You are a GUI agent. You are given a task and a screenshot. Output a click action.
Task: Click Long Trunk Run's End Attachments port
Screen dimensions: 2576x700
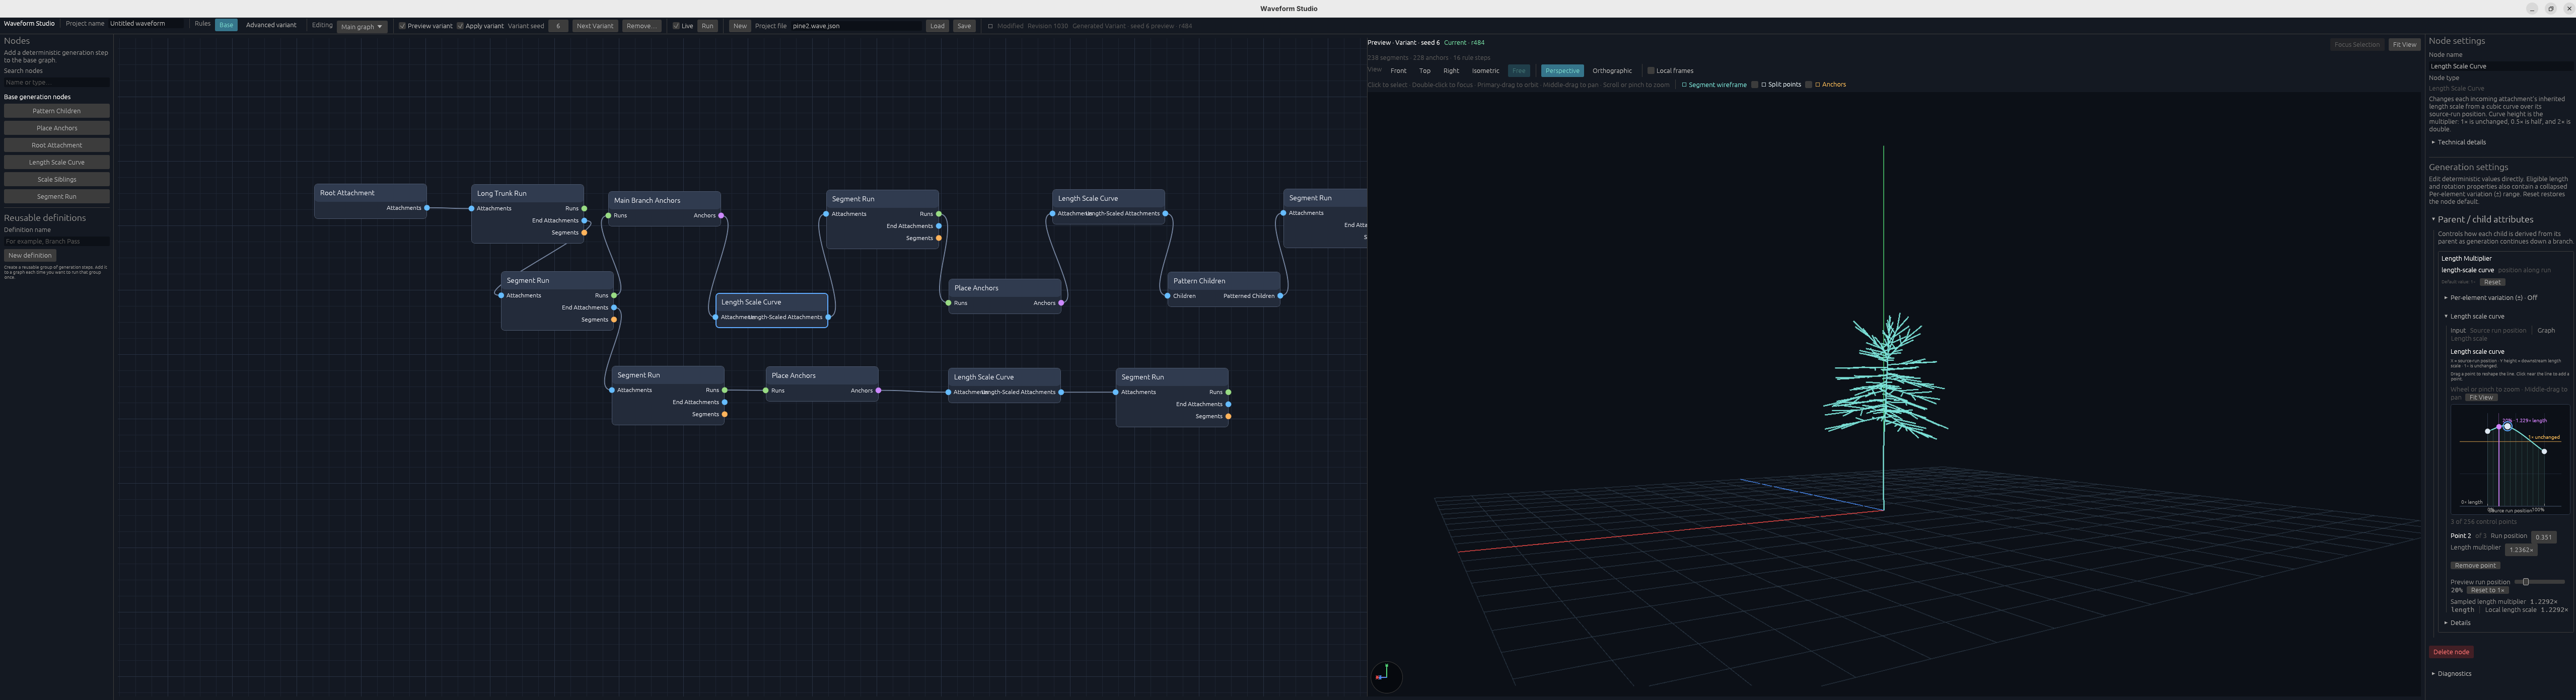click(x=584, y=220)
